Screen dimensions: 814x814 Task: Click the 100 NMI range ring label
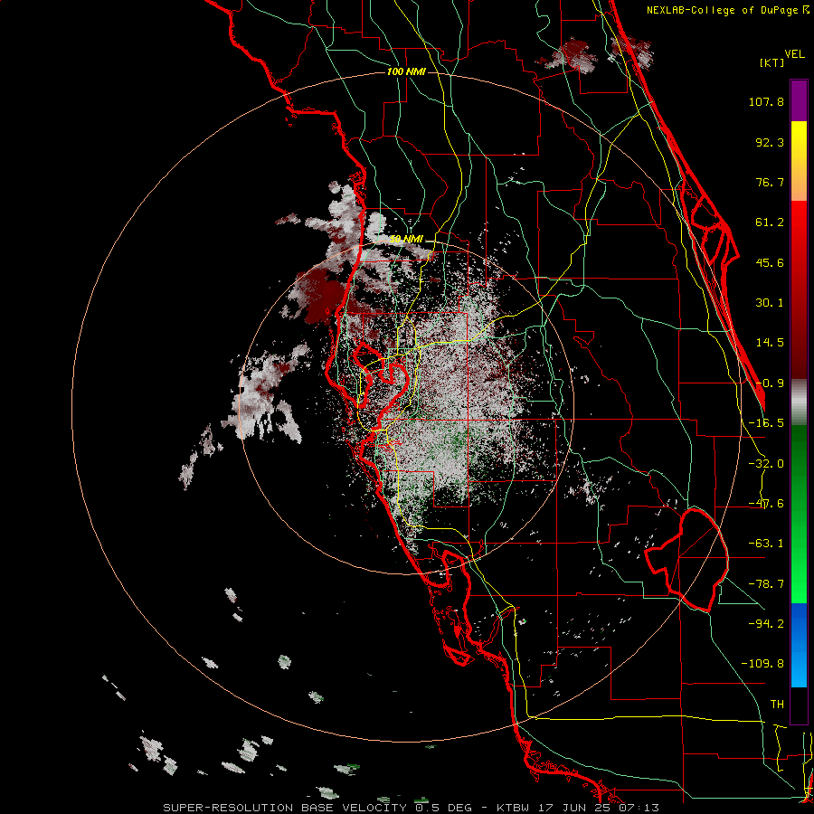(x=406, y=71)
